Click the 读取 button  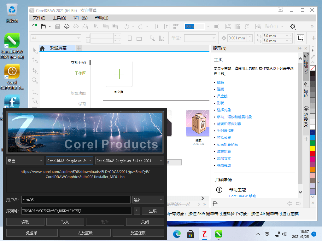(x=25, y=222)
